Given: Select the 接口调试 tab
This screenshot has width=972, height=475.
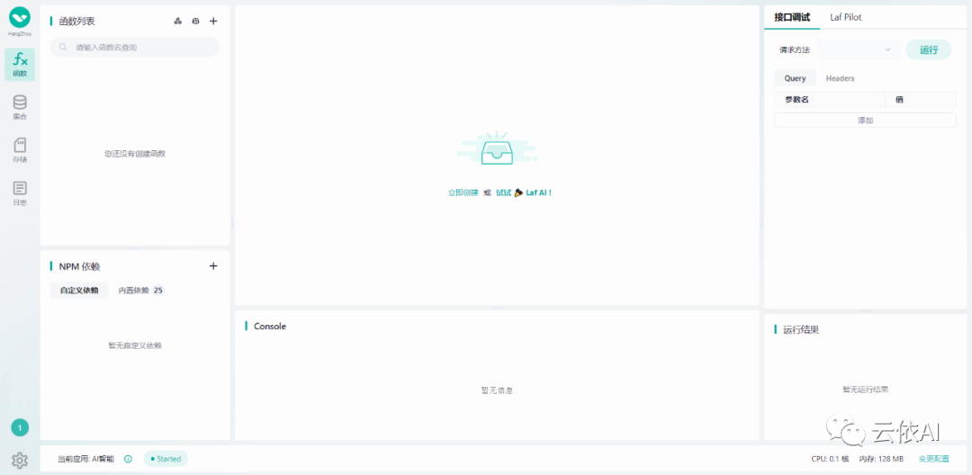Looking at the screenshot, I should tap(792, 17).
